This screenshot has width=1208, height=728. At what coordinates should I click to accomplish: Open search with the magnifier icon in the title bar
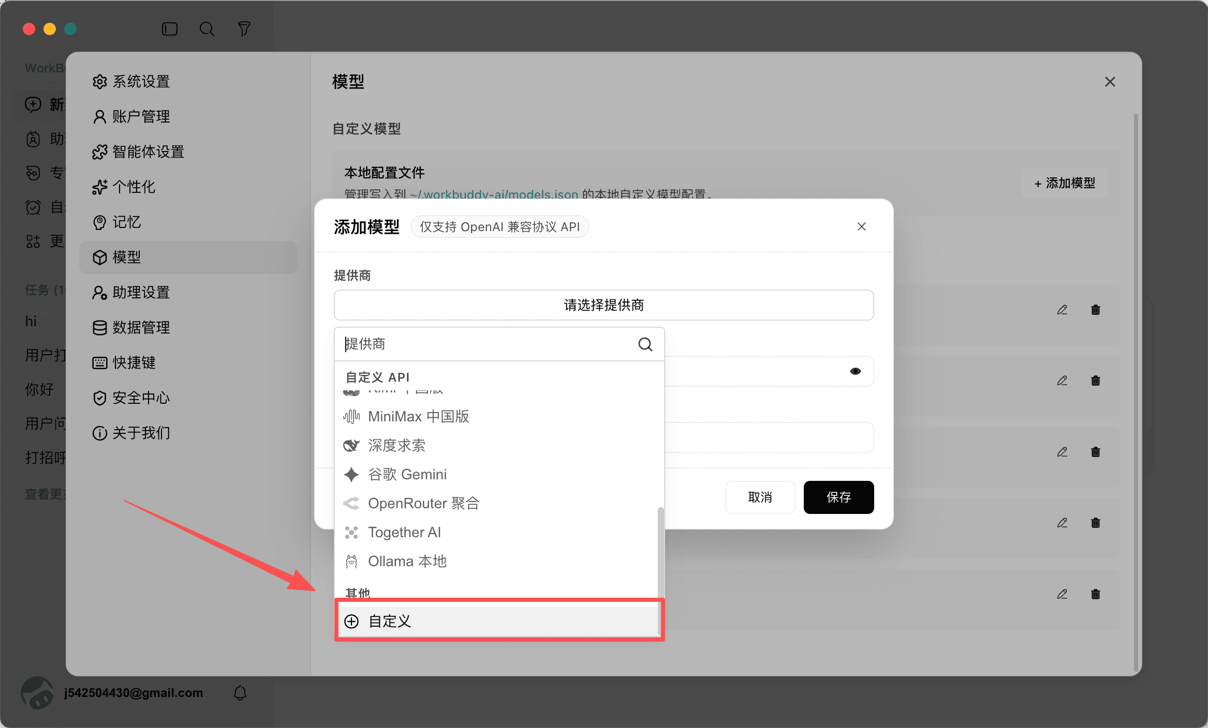coord(207,29)
